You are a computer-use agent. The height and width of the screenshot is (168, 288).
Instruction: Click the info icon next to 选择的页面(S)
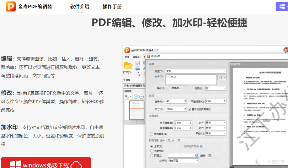[x=201, y=146]
